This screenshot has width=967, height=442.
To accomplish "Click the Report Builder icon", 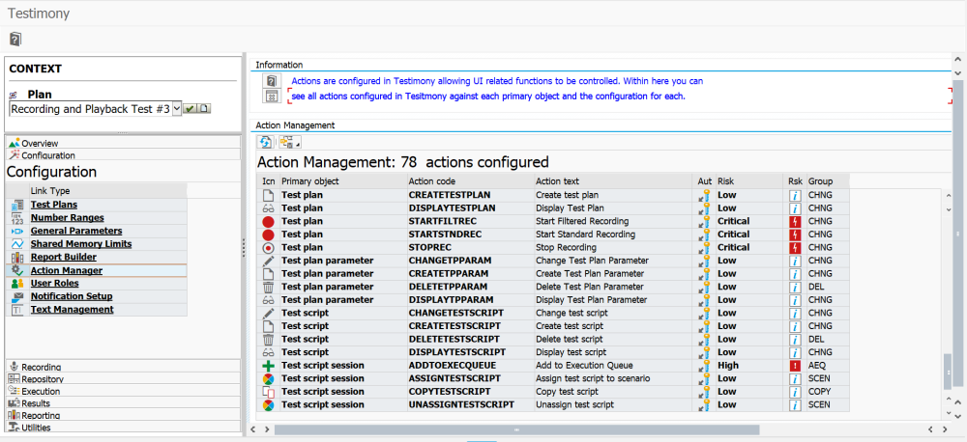I will point(17,258).
